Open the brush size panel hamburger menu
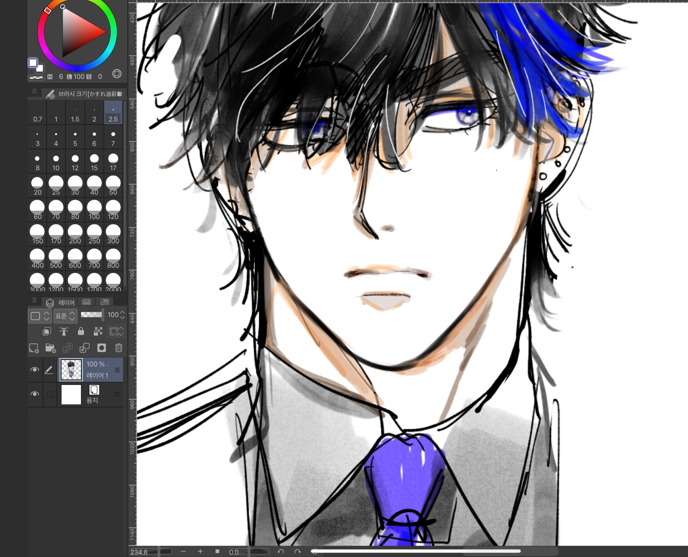This screenshot has width=688, height=557. coord(34,91)
